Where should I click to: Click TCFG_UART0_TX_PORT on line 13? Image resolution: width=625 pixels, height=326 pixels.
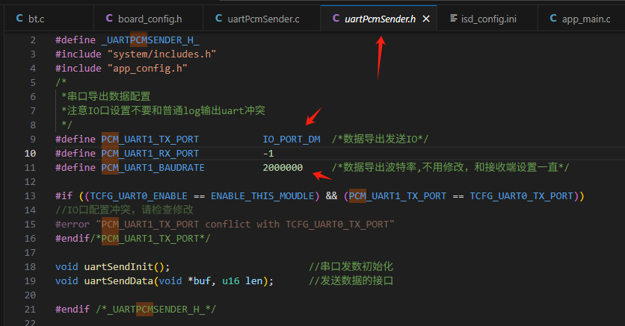pos(521,196)
